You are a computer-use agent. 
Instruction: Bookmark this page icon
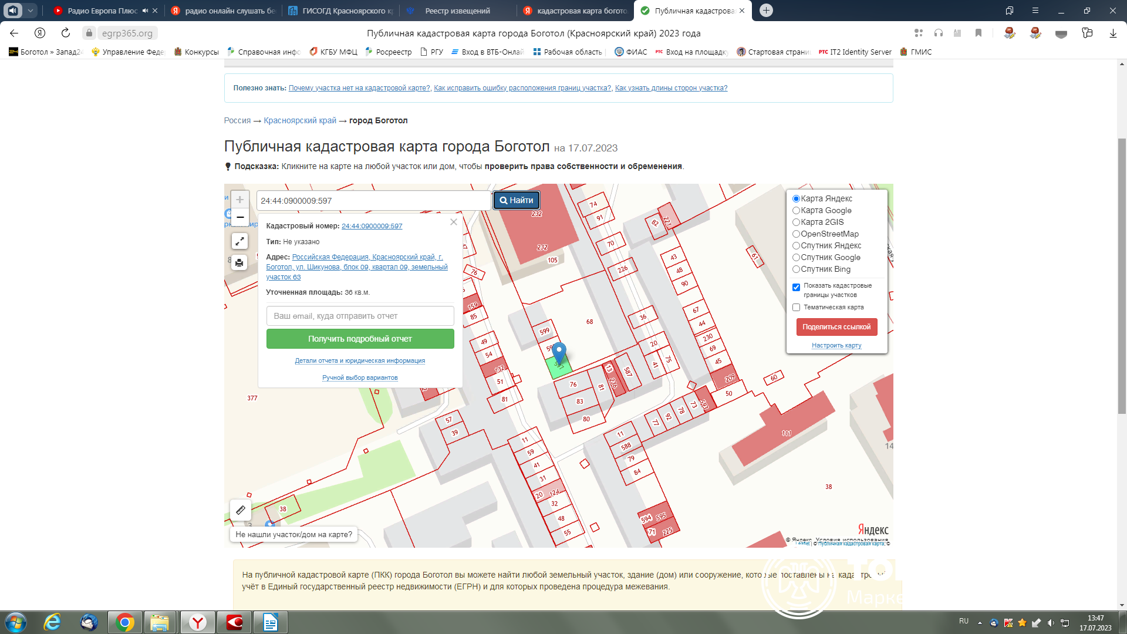pos(978,33)
